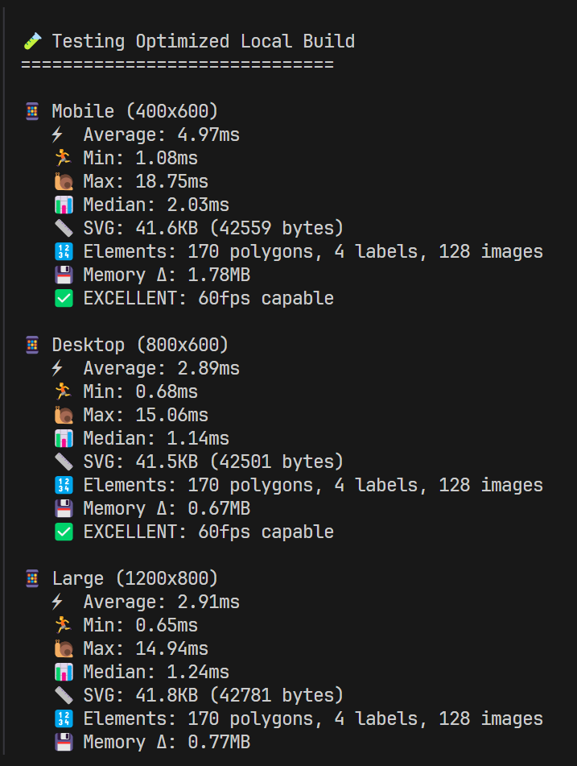The image size is (577, 766).
Task: Click the "Median: 1.14ms" text line
Action: (x=156, y=438)
